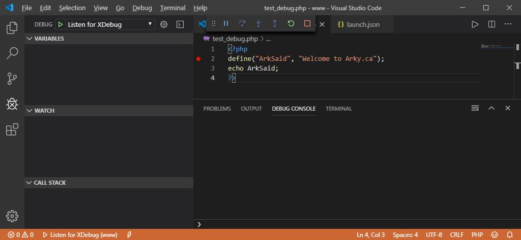Image resolution: width=521 pixels, height=240 pixels.
Task: Open the Debug Console icon in debug header
Action: pos(180,24)
